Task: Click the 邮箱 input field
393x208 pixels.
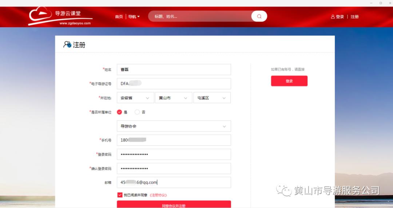Action: click(x=174, y=183)
